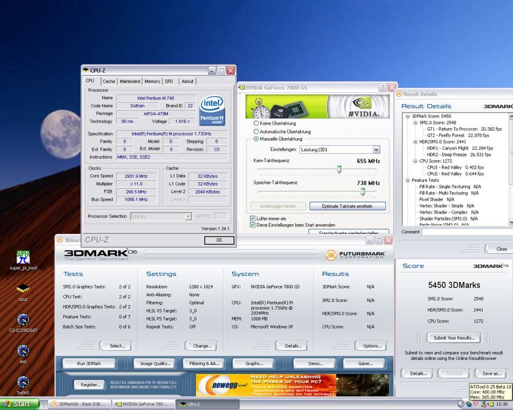Open the Memory tab in CPU-Z

[x=152, y=81]
